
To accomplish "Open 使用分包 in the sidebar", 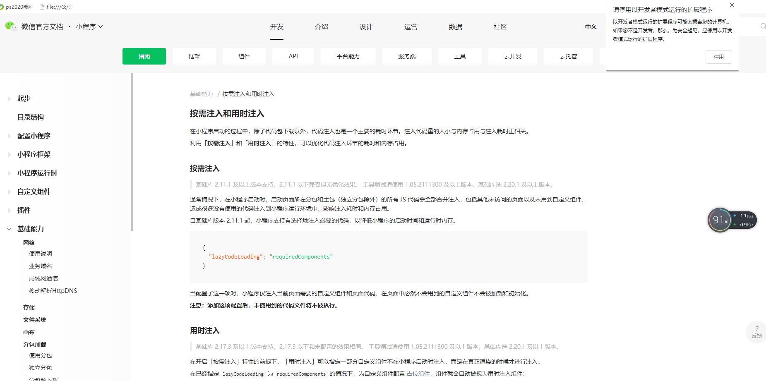I will click(x=41, y=355).
